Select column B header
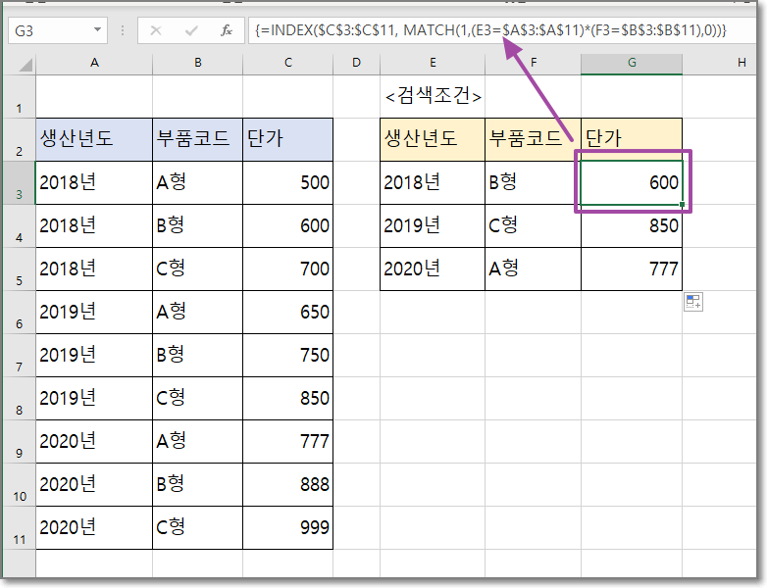Screen dimensions: 767x588 pos(197,64)
